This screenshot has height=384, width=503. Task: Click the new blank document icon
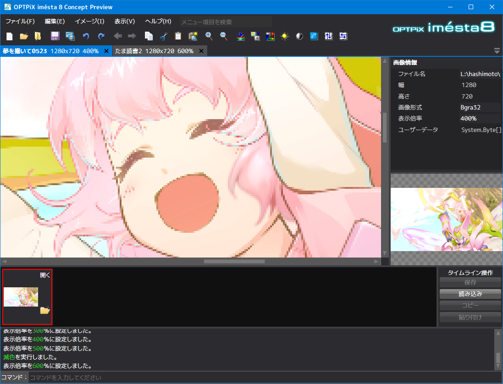10,36
